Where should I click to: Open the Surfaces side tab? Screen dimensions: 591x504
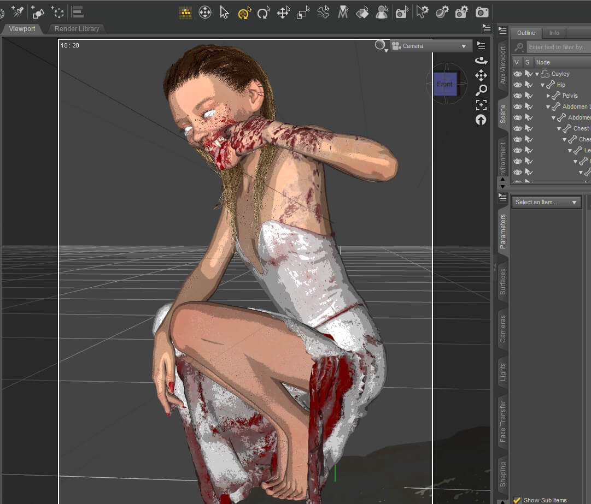[503, 282]
